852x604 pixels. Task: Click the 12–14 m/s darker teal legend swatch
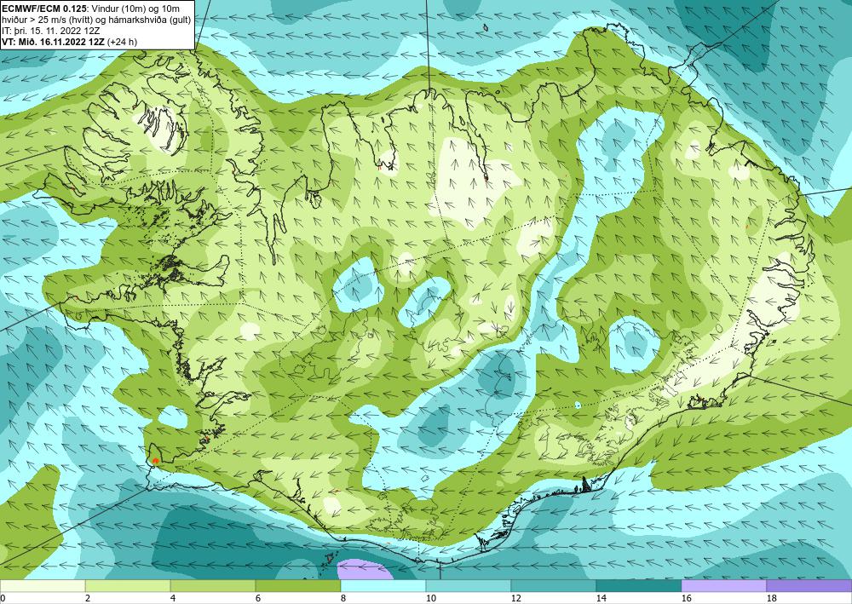point(554,586)
